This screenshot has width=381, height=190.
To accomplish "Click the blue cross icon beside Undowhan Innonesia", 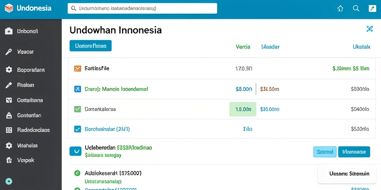I will pyautogui.click(x=369, y=29).
